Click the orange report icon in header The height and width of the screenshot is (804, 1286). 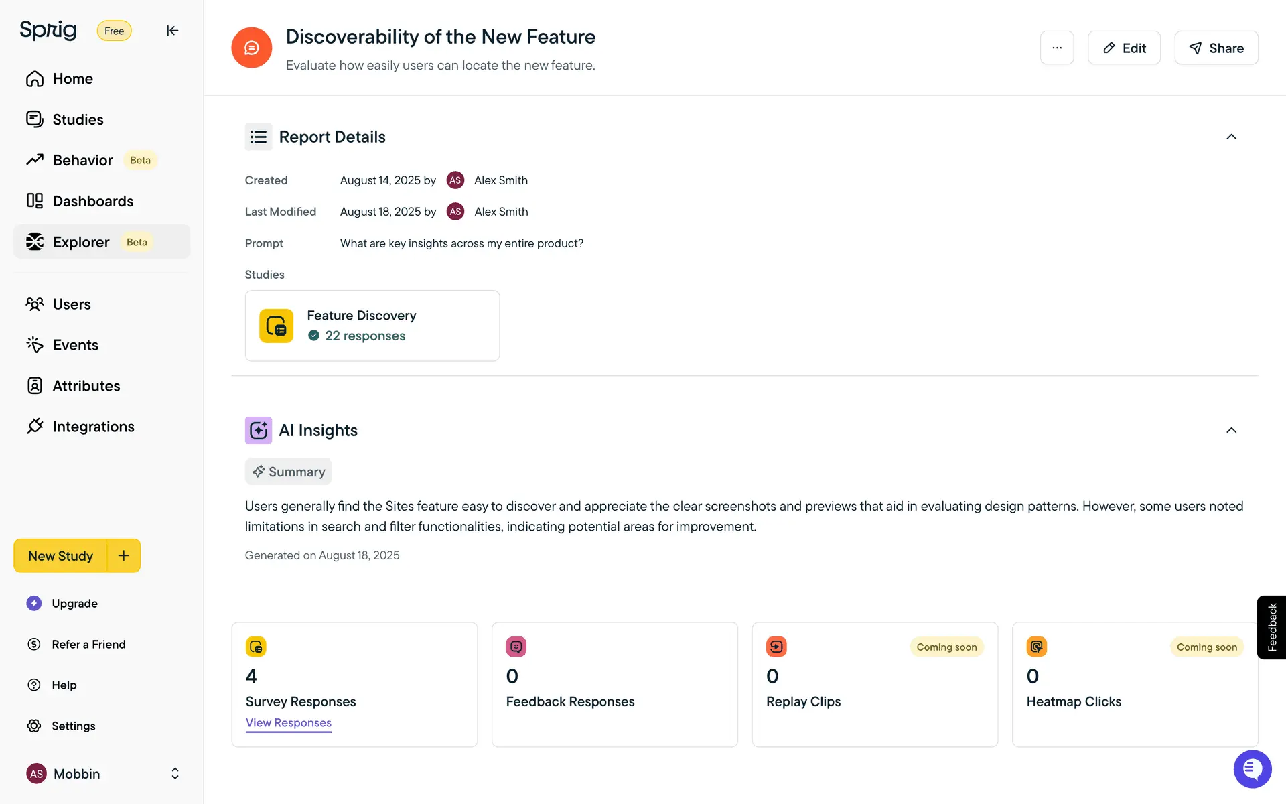251,48
